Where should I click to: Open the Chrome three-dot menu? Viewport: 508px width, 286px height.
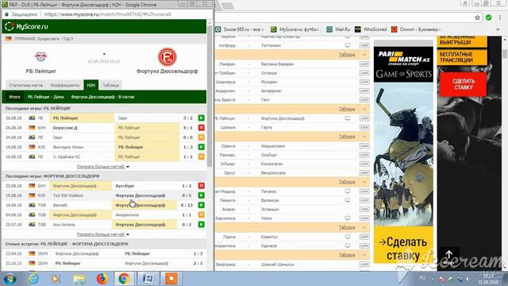[x=500, y=17]
